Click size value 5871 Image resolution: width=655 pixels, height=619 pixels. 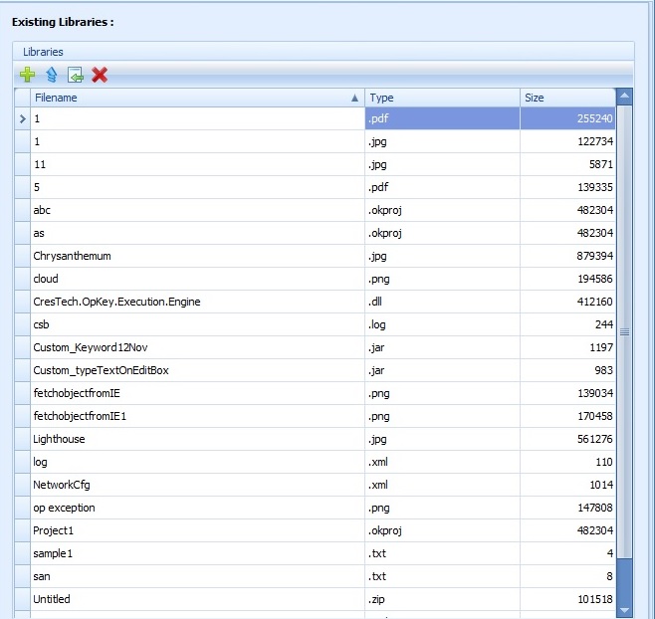coord(601,164)
